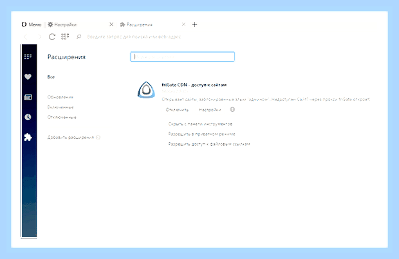399x259 pixels.
Task: Show Все extensions filter
Action: point(51,77)
